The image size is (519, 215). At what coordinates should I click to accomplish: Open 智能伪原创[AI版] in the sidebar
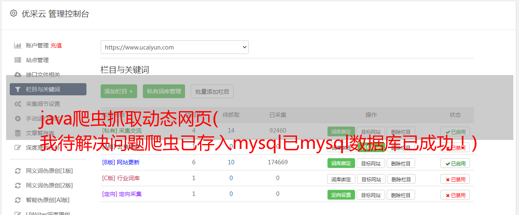48,200
